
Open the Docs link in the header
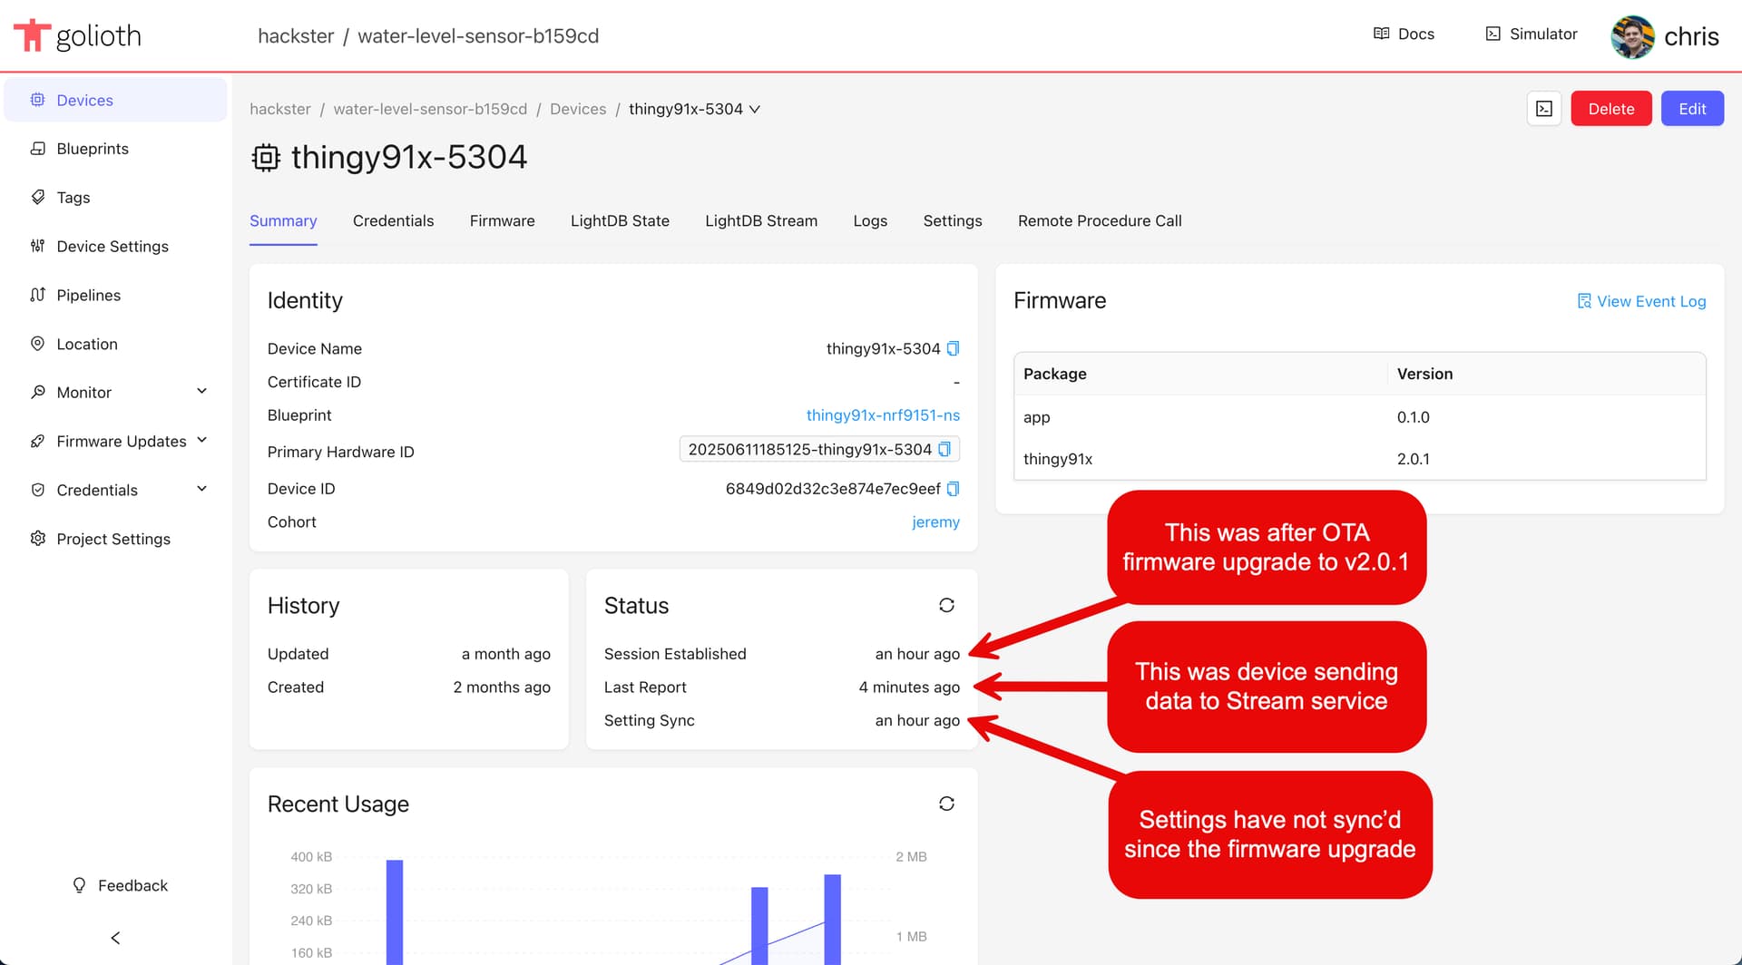(1404, 34)
